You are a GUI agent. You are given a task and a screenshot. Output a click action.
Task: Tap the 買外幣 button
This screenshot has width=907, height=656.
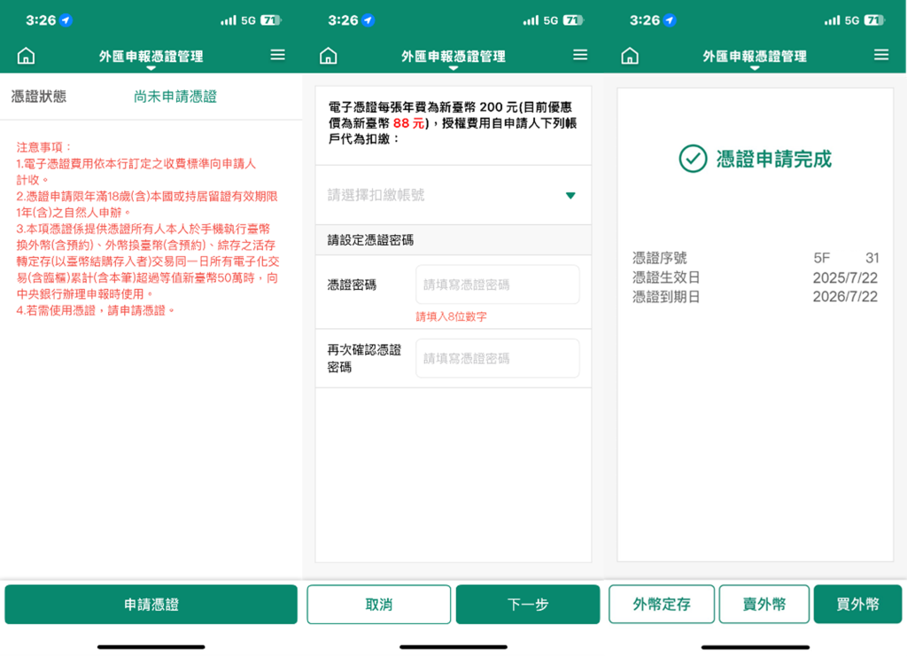tap(857, 605)
